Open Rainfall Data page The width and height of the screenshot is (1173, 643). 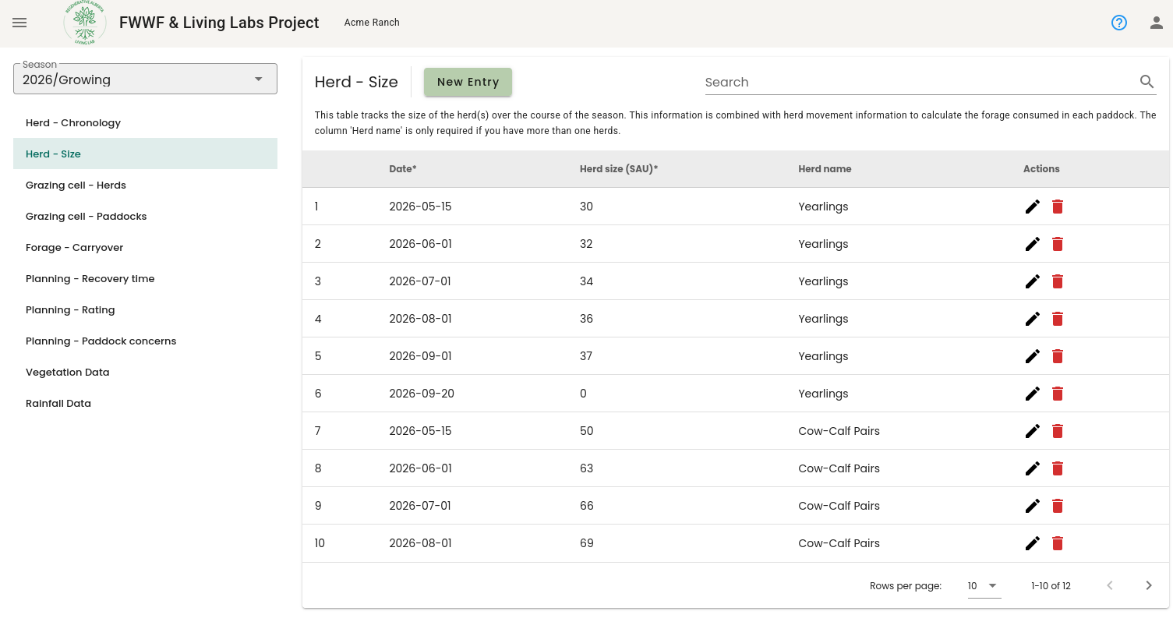pos(145,403)
